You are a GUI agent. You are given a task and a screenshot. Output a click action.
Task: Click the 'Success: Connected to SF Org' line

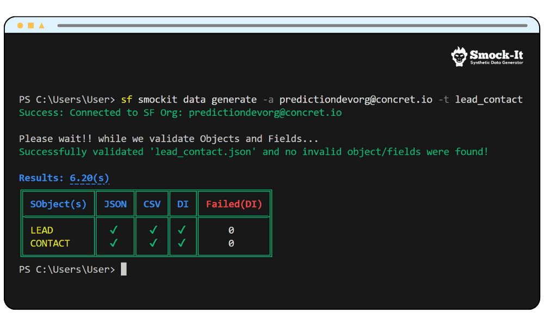pos(181,112)
